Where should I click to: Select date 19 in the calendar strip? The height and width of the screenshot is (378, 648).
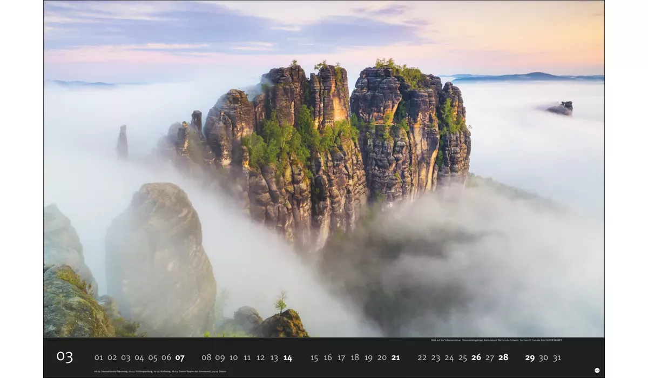(368, 357)
